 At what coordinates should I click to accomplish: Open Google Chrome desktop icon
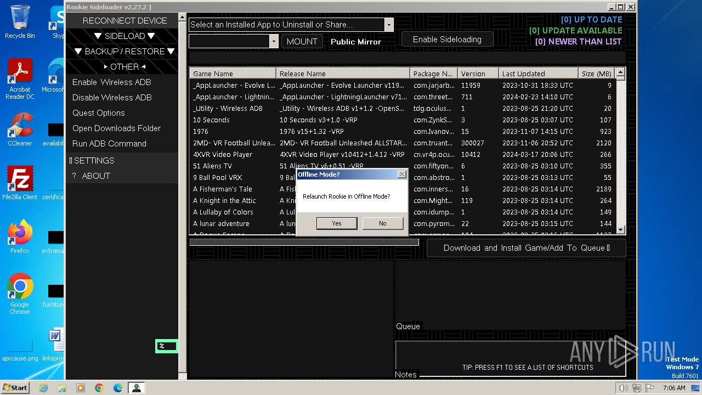click(20, 294)
